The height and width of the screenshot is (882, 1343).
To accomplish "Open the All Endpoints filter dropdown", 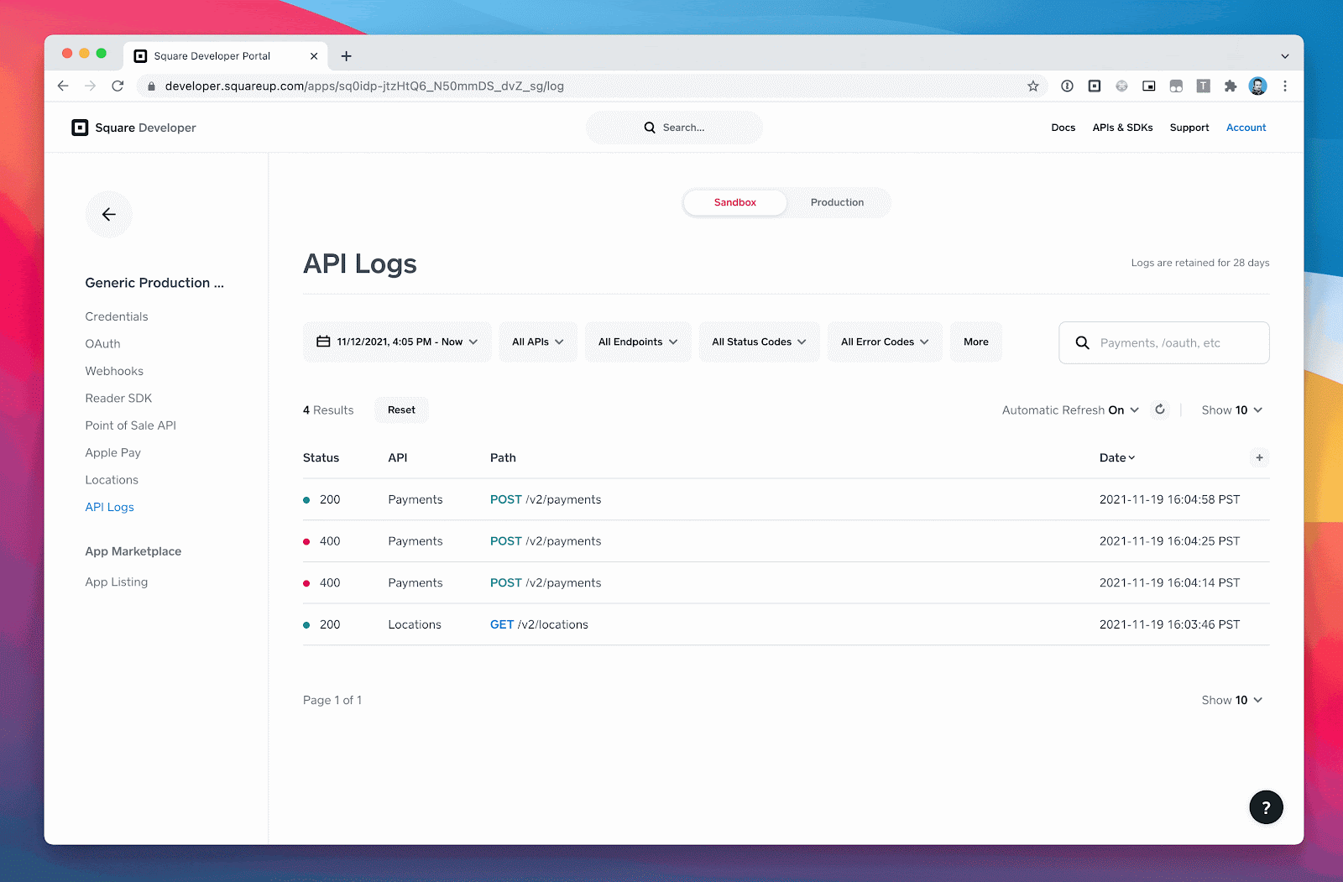I will (638, 342).
